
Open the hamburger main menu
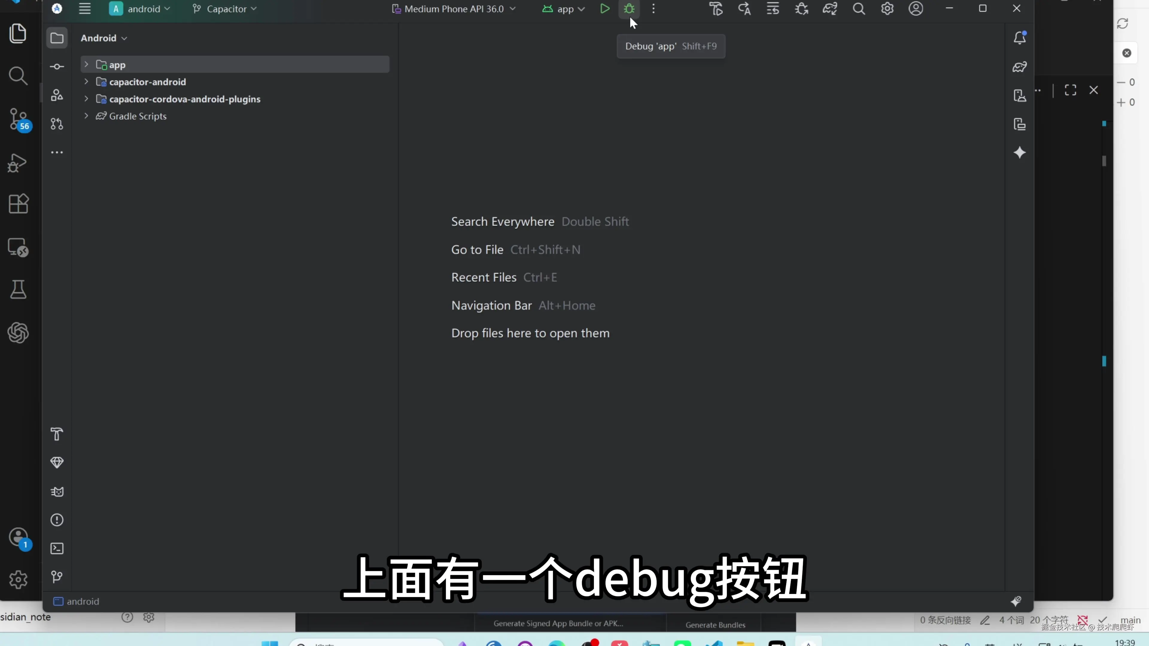85,9
